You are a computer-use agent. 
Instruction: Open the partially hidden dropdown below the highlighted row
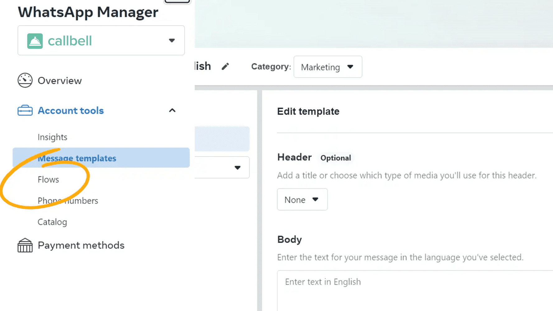tap(222, 167)
